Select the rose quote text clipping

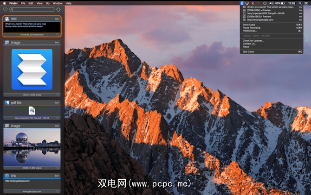tap(32, 27)
